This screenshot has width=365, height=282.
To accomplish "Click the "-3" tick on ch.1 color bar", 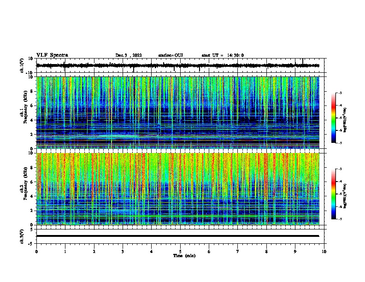I will pos(340,93).
